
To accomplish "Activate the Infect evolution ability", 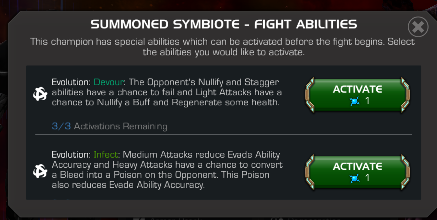I will 357,172.
